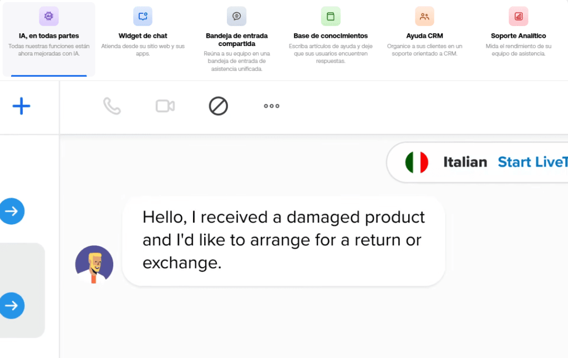Image resolution: width=568 pixels, height=358 pixels.
Task: Click the knowledge base icon
Action: (x=331, y=17)
